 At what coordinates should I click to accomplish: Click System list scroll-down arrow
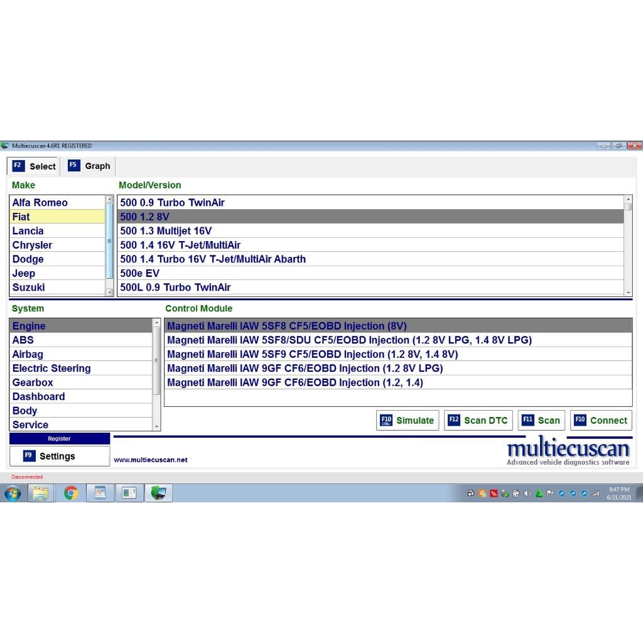156,427
